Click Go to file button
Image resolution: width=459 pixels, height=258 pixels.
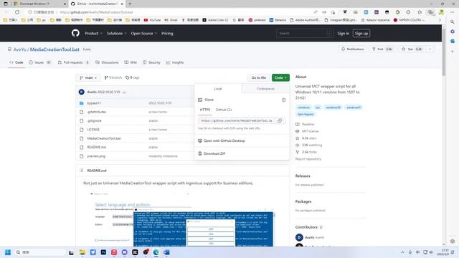[259, 77]
